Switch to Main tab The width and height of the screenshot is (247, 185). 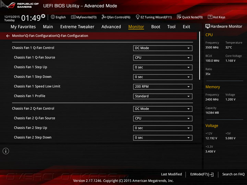tap(48, 27)
